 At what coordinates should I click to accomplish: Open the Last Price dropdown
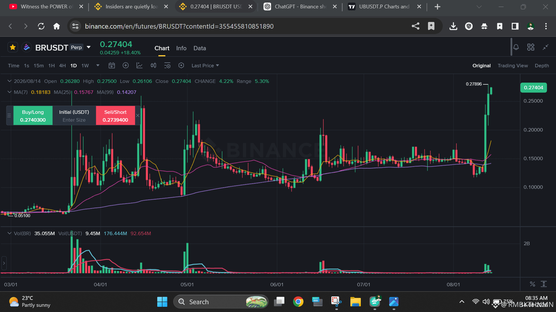(205, 66)
